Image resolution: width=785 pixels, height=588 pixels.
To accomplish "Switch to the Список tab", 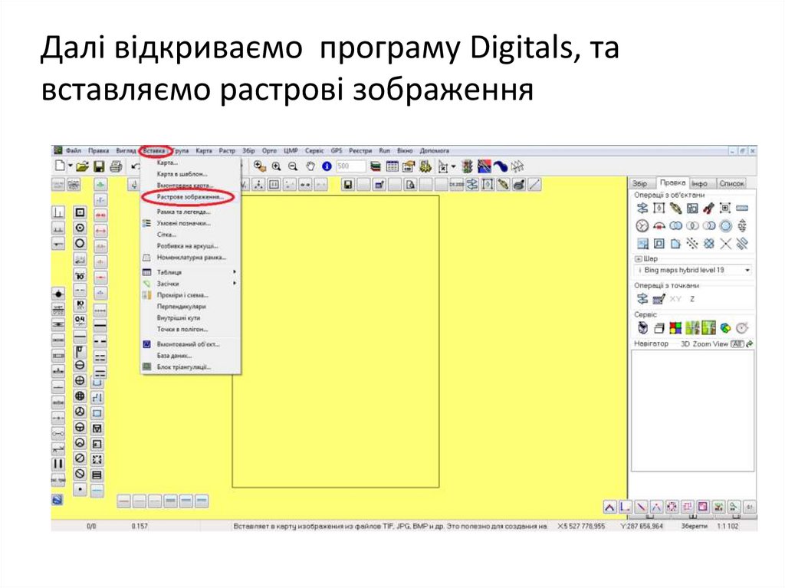I will click(732, 184).
